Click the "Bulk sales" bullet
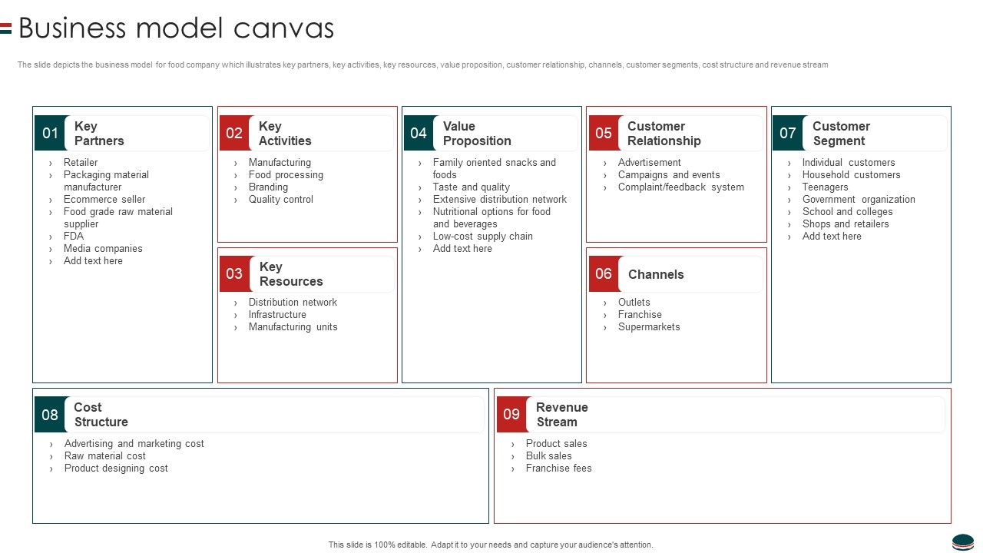This screenshot has height=553, width=983. (x=548, y=456)
